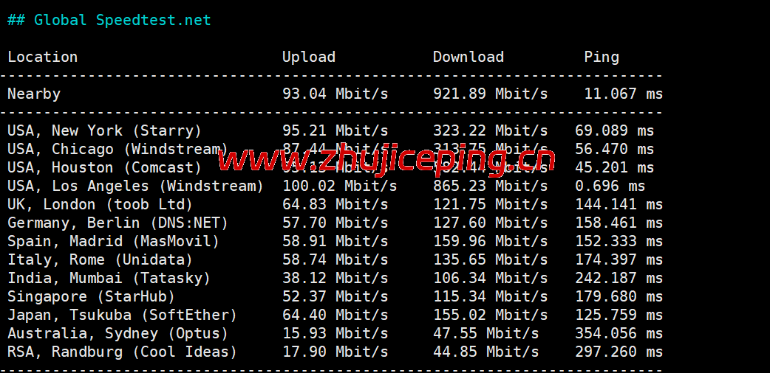Click Singapore (StarHub) row label
The width and height of the screenshot is (770, 373).
[91, 296]
